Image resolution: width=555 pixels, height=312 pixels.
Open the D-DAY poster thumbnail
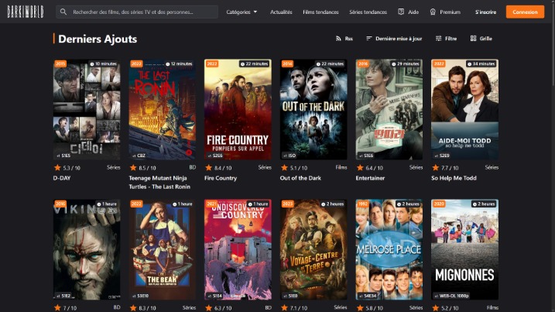(x=87, y=109)
